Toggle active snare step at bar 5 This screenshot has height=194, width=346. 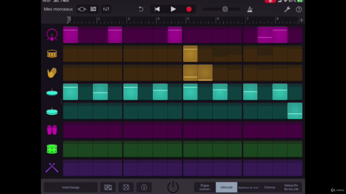pos(190,54)
